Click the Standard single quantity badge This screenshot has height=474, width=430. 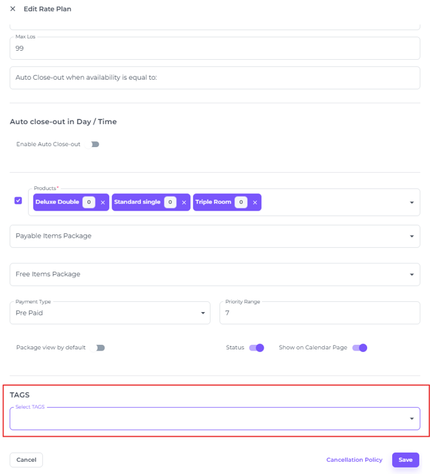170,202
